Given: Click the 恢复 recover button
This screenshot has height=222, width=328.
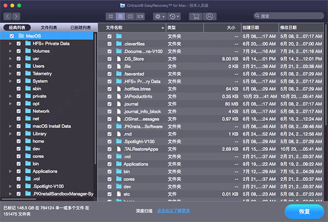Looking at the screenshot, I should tap(304, 211).
